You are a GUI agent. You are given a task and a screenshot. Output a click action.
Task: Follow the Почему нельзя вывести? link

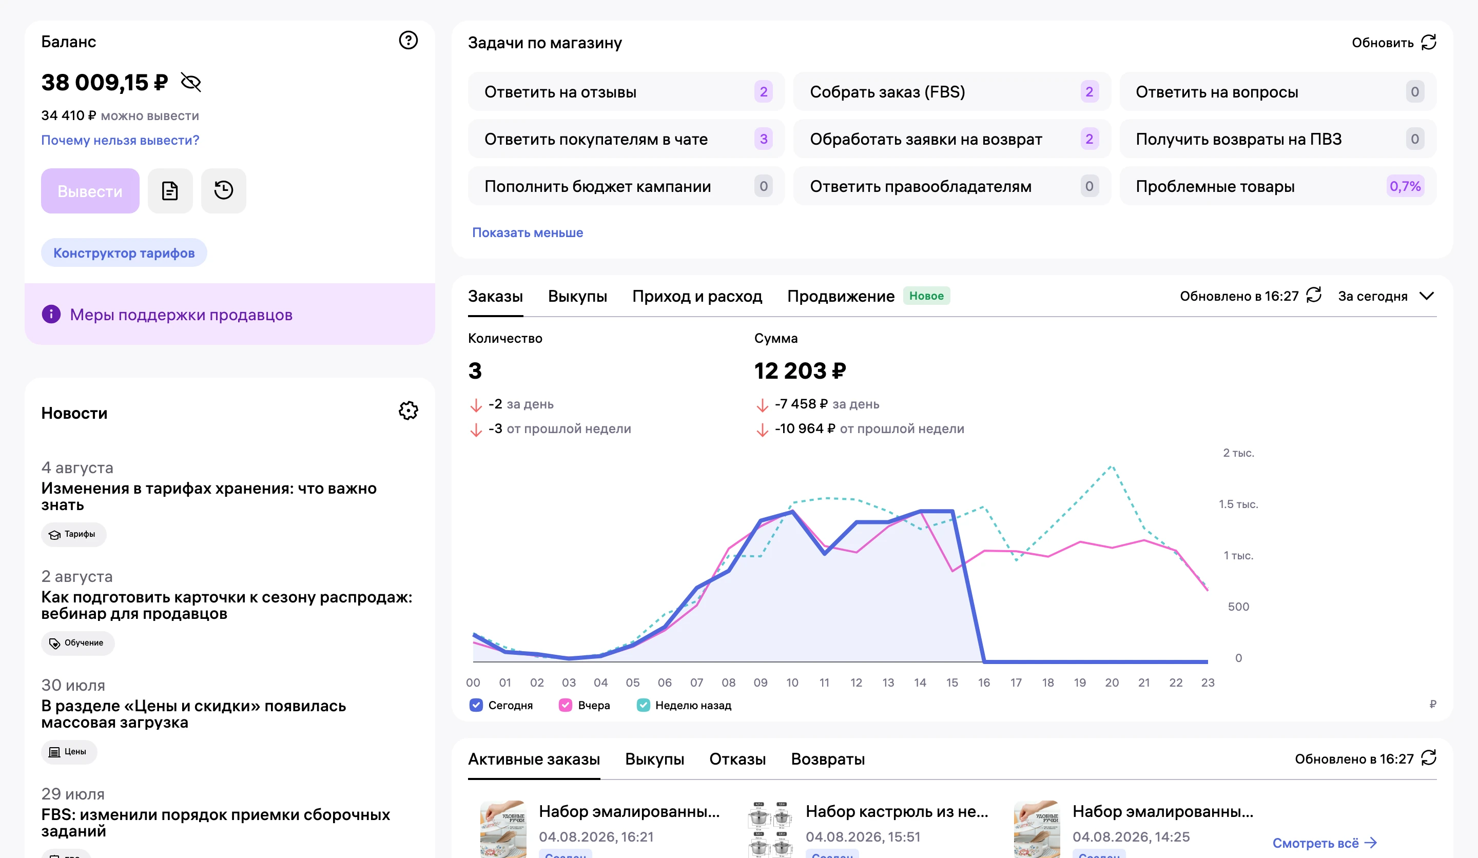(120, 140)
